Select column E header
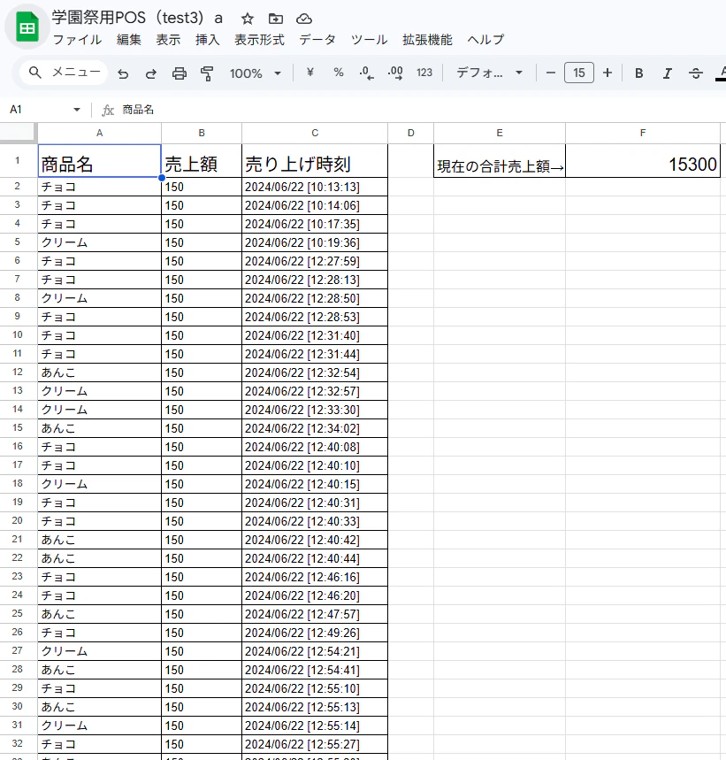 [x=500, y=133]
